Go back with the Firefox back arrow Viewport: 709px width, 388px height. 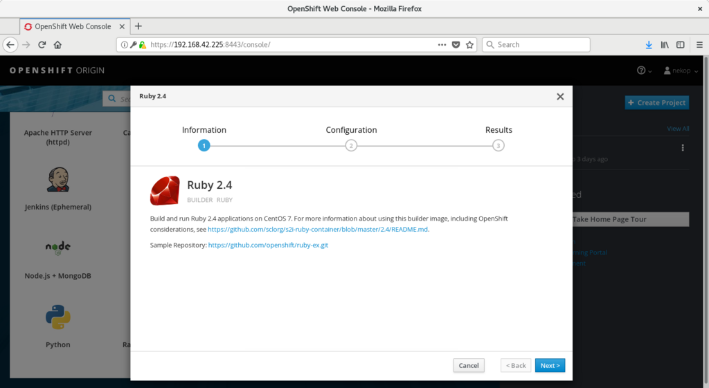click(x=10, y=45)
